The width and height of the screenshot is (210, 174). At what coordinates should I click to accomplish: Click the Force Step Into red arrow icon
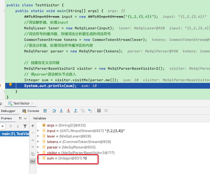[x=68, y=111]
